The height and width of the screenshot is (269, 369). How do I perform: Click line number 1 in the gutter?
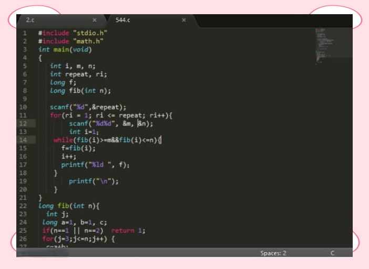(25, 33)
